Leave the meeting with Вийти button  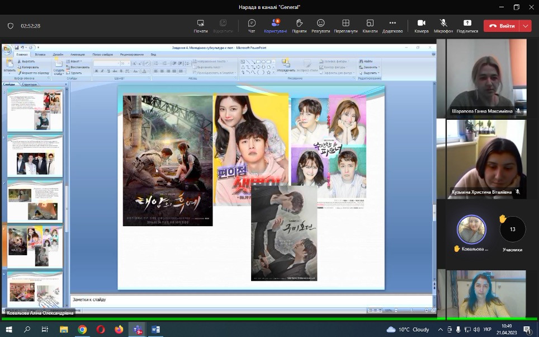tap(502, 26)
